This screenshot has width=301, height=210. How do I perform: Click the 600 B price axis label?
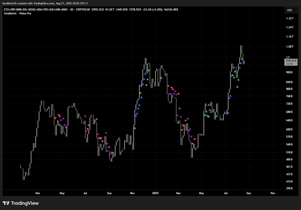289,130
